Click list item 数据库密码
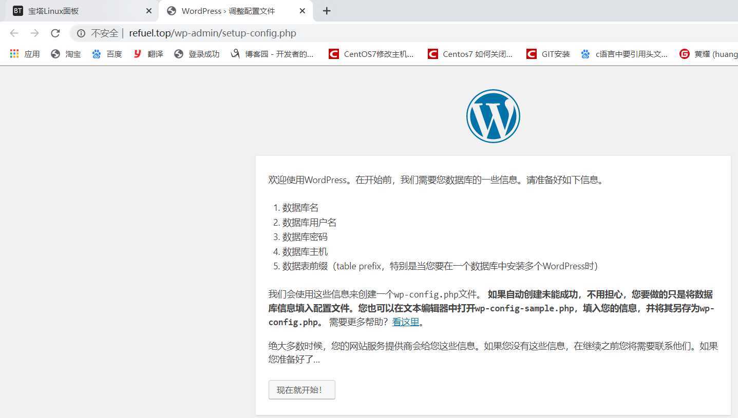Viewport: 738px width, 418px height. click(x=305, y=237)
